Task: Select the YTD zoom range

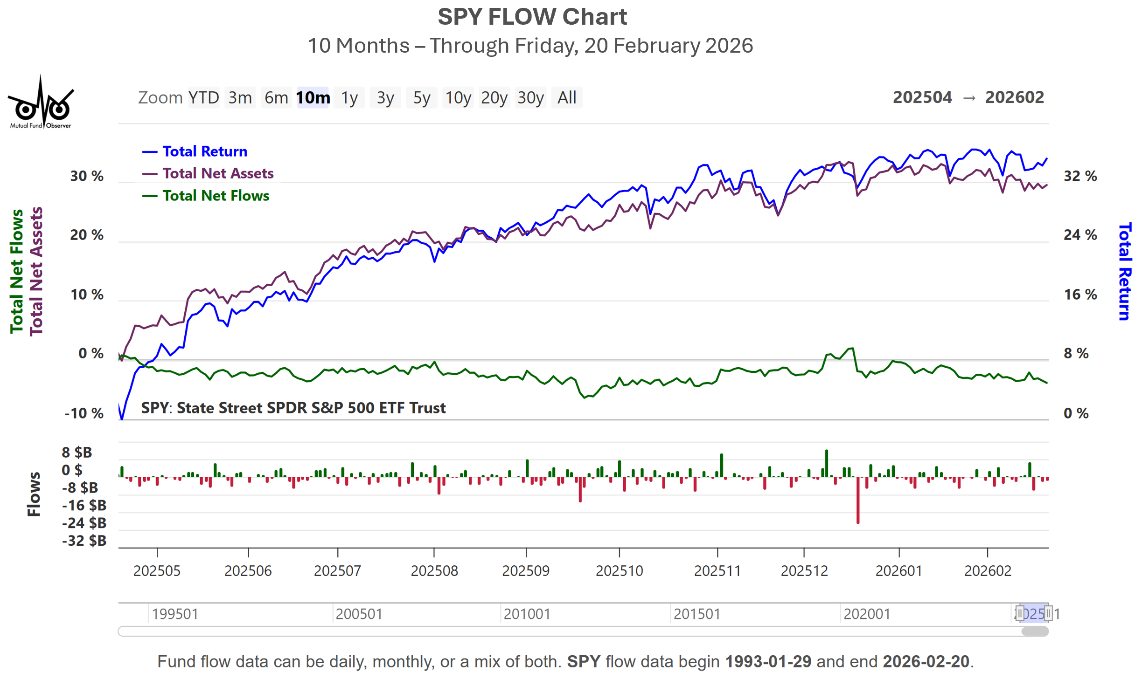Action: [x=203, y=98]
